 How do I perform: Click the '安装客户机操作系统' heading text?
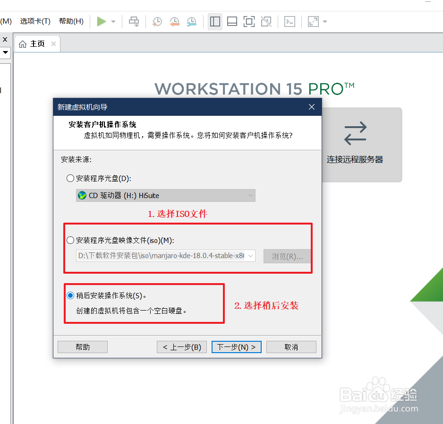102,124
